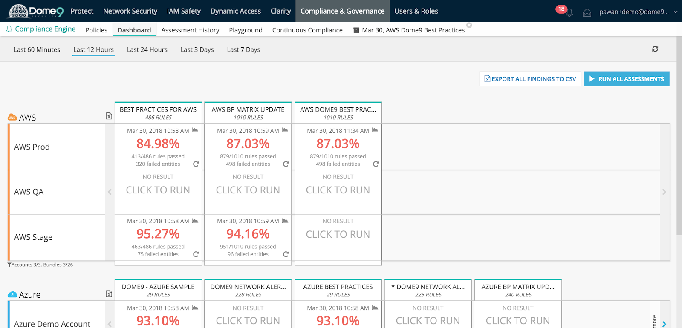Rerun AWS Prod Dome9 Best Practices assessment

click(x=376, y=164)
